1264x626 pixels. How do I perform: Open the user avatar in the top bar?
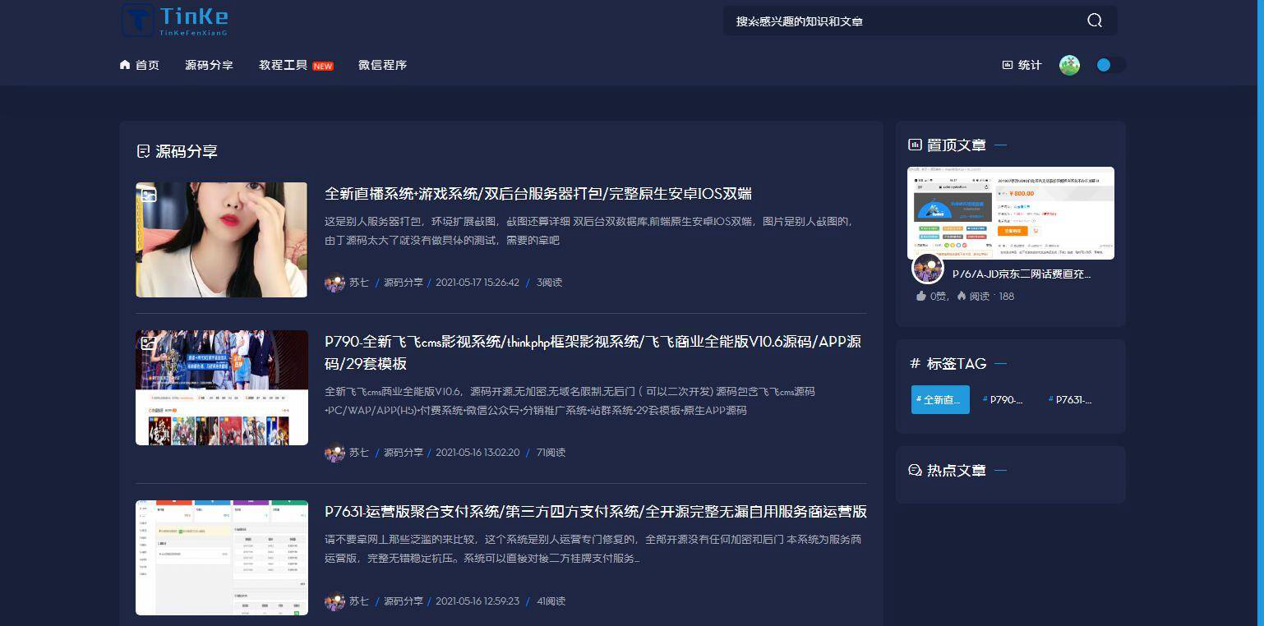pos(1068,65)
